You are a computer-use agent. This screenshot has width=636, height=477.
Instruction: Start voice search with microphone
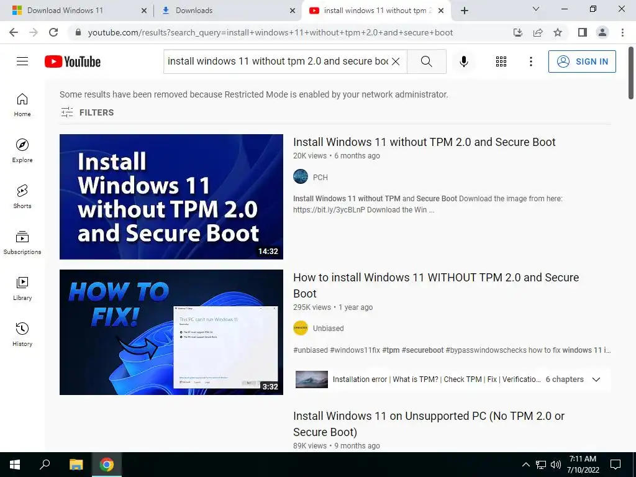463,61
